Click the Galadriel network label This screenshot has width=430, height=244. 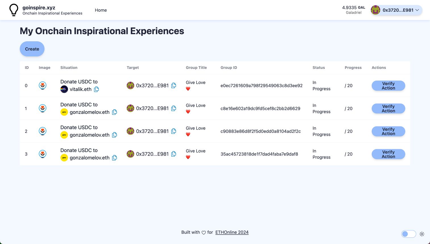pyautogui.click(x=353, y=13)
